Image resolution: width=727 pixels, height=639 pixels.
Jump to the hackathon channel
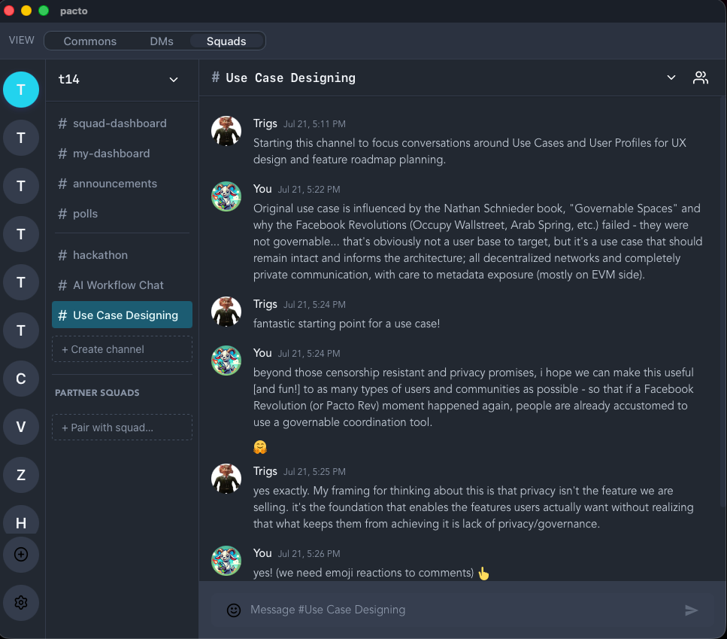122,255
